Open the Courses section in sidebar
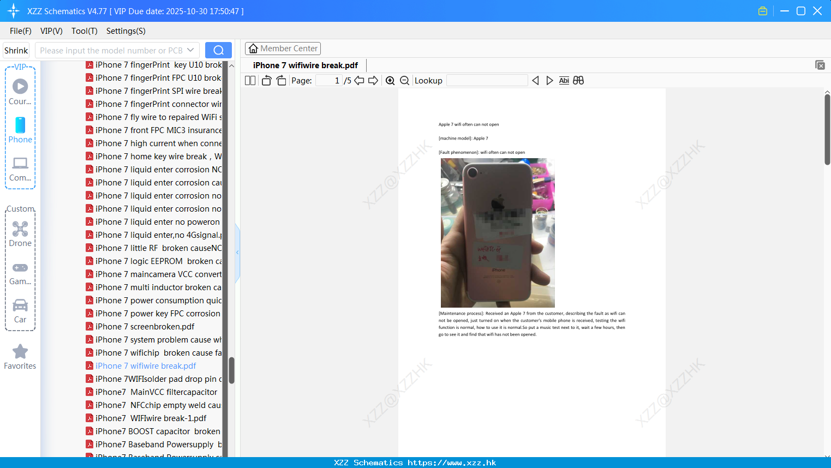This screenshot has width=831, height=468. (x=20, y=92)
